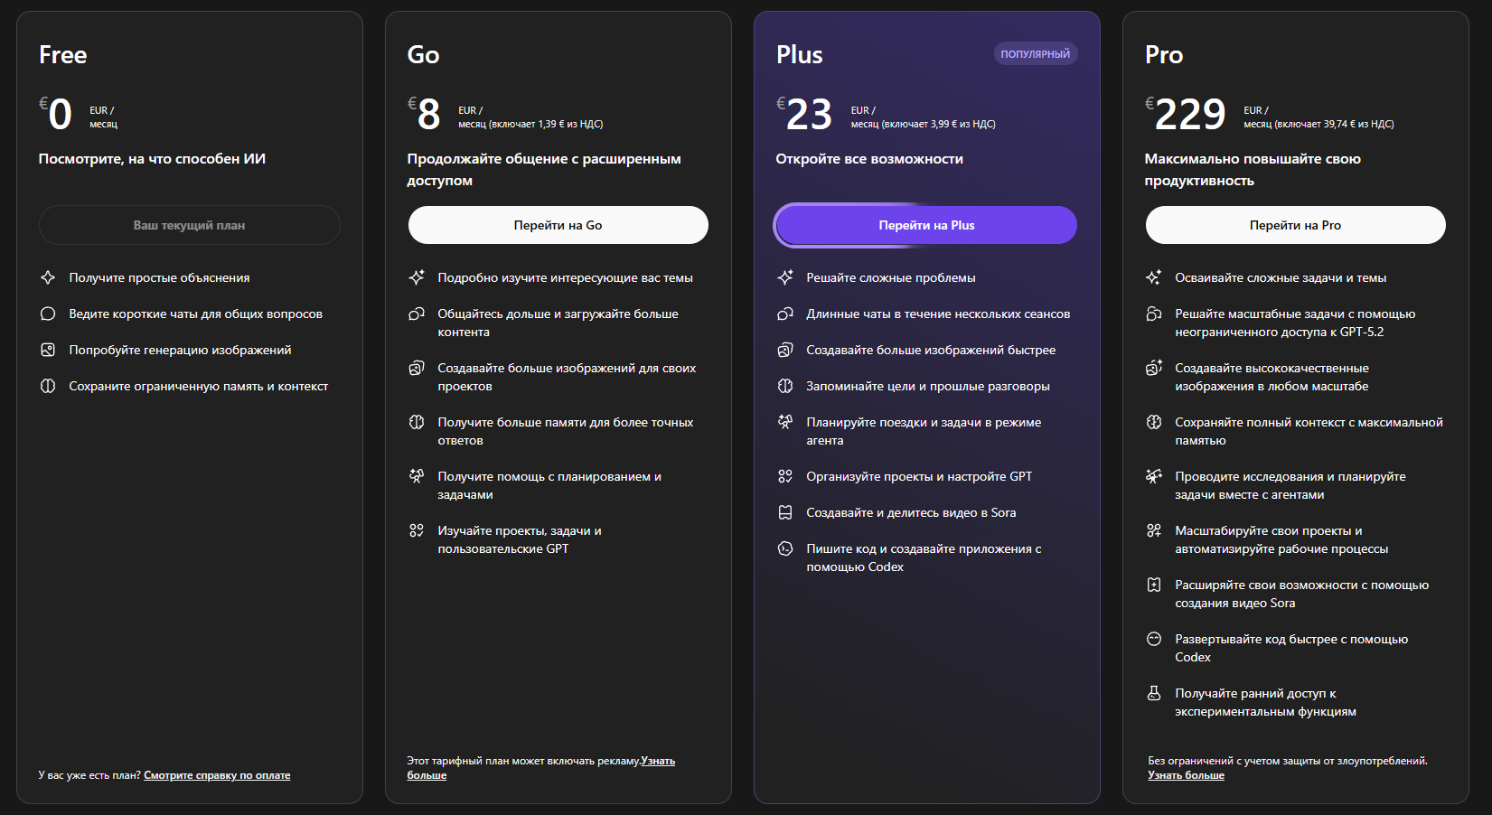Click the chat bubble icon in the Free plan
This screenshot has height=815, width=1492.
[48, 314]
